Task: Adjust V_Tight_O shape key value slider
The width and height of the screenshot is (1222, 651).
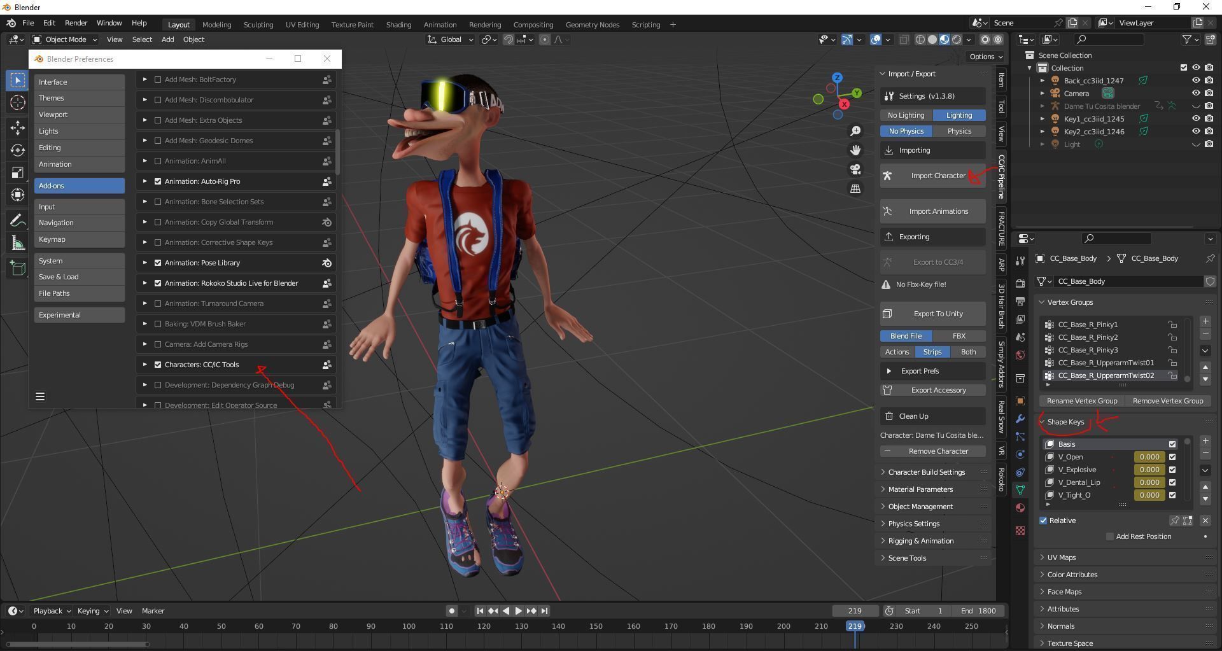Action: click(1149, 495)
